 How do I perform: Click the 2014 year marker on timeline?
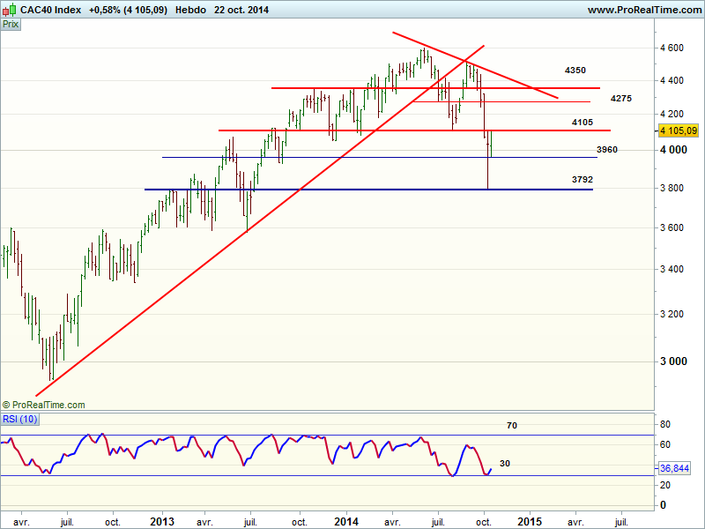[345, 521]
